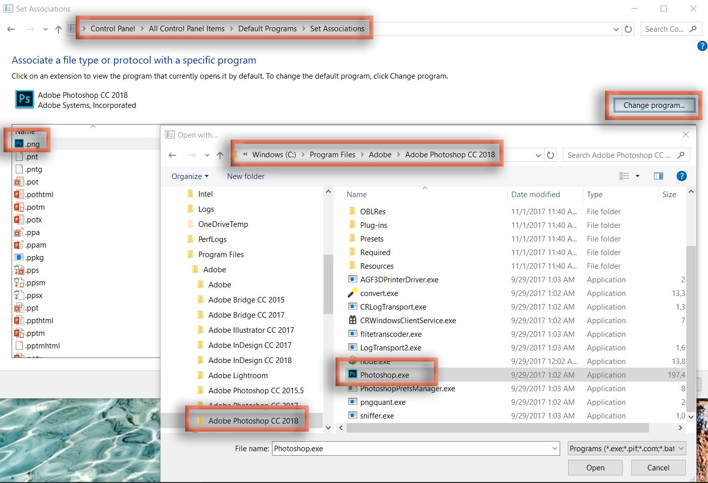The width and height of the screenshot is (708, 483).
Task: Sort files by Type column header
Action: pyautogui.click(x=594, y=195)
